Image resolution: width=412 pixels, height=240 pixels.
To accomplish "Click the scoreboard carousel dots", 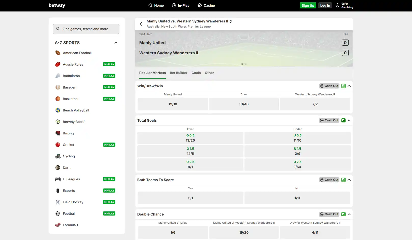I will pyautogui.click(x=244, y=64).
